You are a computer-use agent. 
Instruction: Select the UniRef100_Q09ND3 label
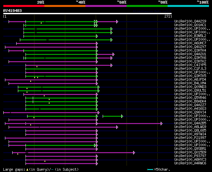point(190,87)
